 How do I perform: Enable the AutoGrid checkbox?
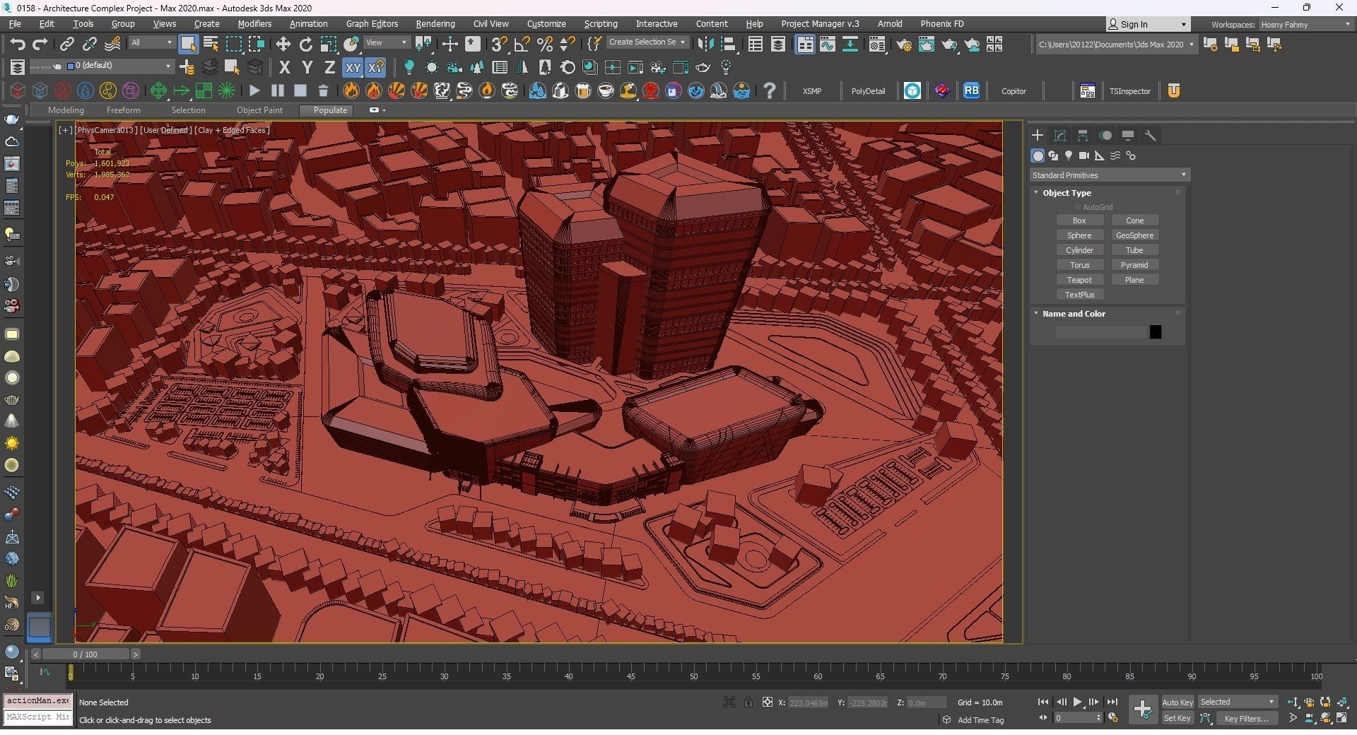pyautogui.click(x=1078, y=207)
